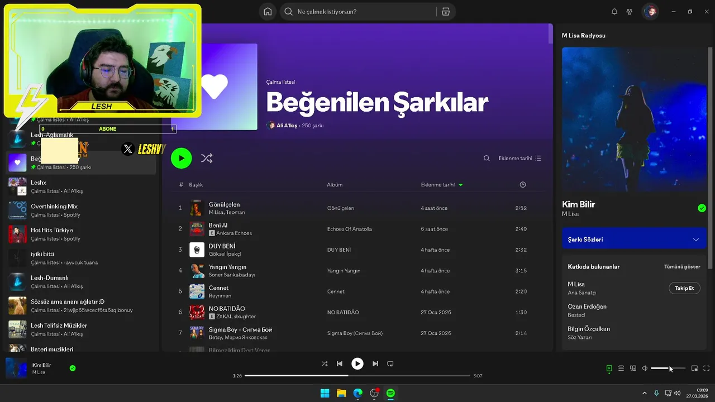
Task: Toggle liked checkmark in M Lisa Radyosu panel
Action: click(702, 208)
